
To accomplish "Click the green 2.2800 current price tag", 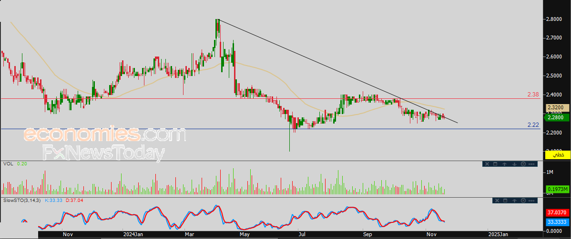I will coord(557,117).
